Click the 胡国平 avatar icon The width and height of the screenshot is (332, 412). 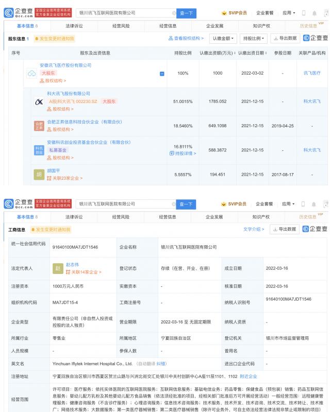39,175
